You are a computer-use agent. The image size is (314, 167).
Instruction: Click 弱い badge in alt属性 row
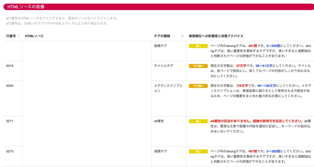point(198,121)
